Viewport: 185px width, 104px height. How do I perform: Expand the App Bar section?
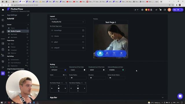(x=163, y=98)
